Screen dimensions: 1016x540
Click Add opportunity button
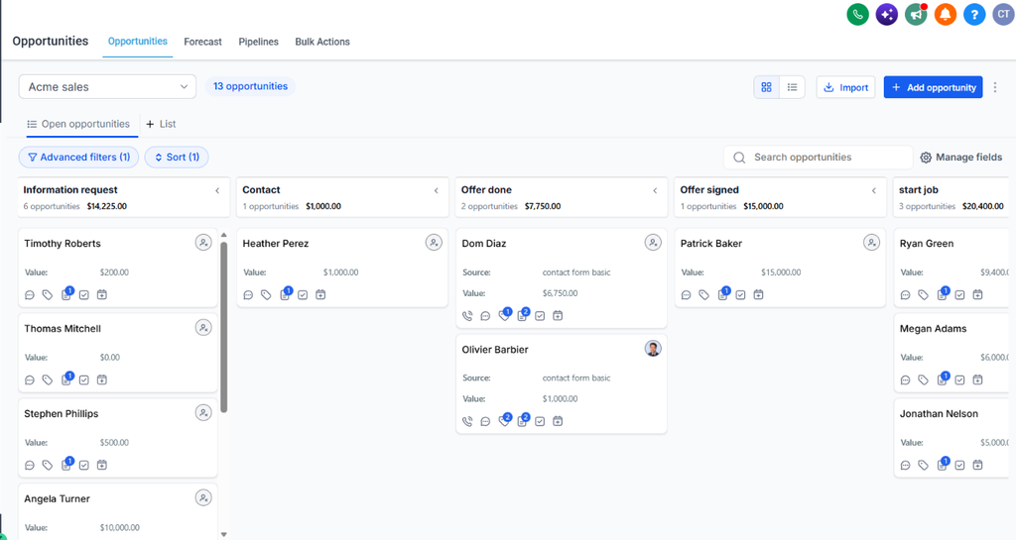click(933, 87)
